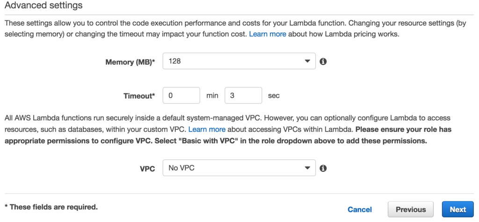Viewport: 479px width, 222px height.
Task: Proceed with the Next button
Action: click(457, 209)
